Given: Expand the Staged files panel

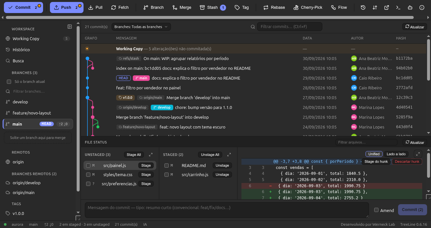Looking at the screenshot, I should tap(229, 155).
